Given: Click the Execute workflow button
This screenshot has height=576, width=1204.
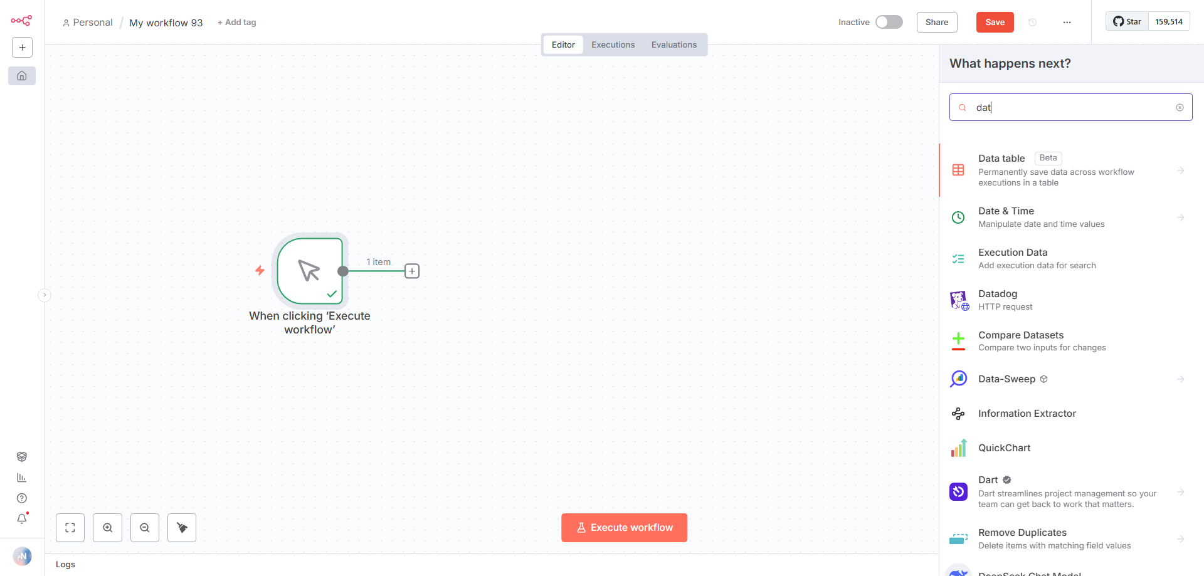Looking at the screenshot, I should (x=624, y=528).
